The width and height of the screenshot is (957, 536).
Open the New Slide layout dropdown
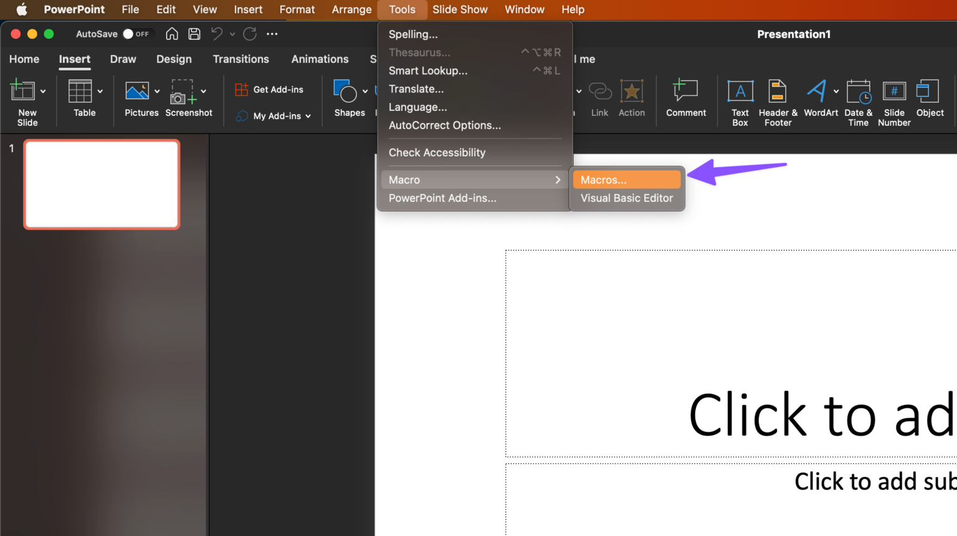point(43,90)
